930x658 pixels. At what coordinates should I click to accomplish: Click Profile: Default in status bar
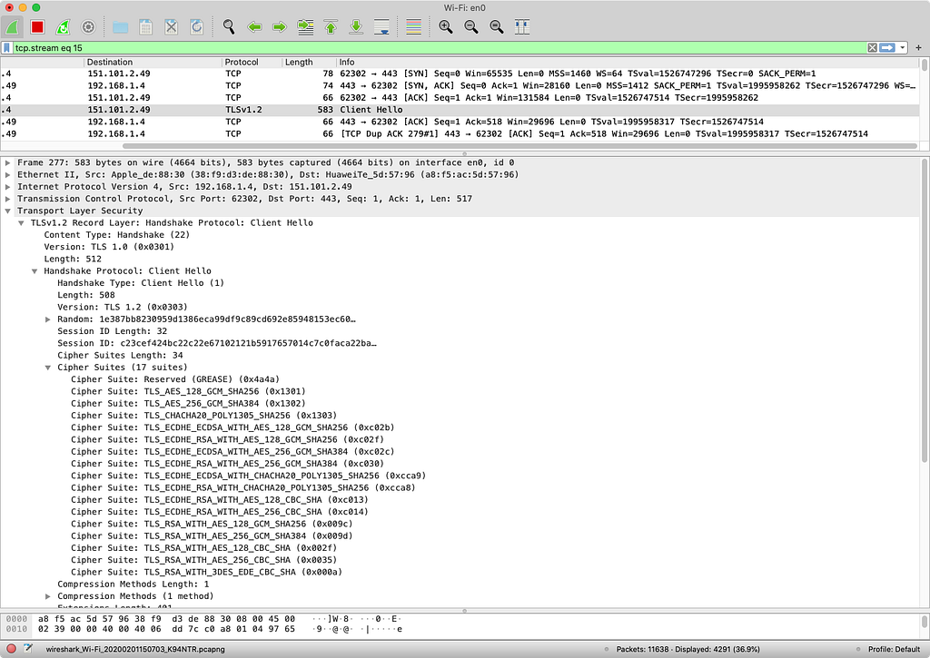(894, 649)
